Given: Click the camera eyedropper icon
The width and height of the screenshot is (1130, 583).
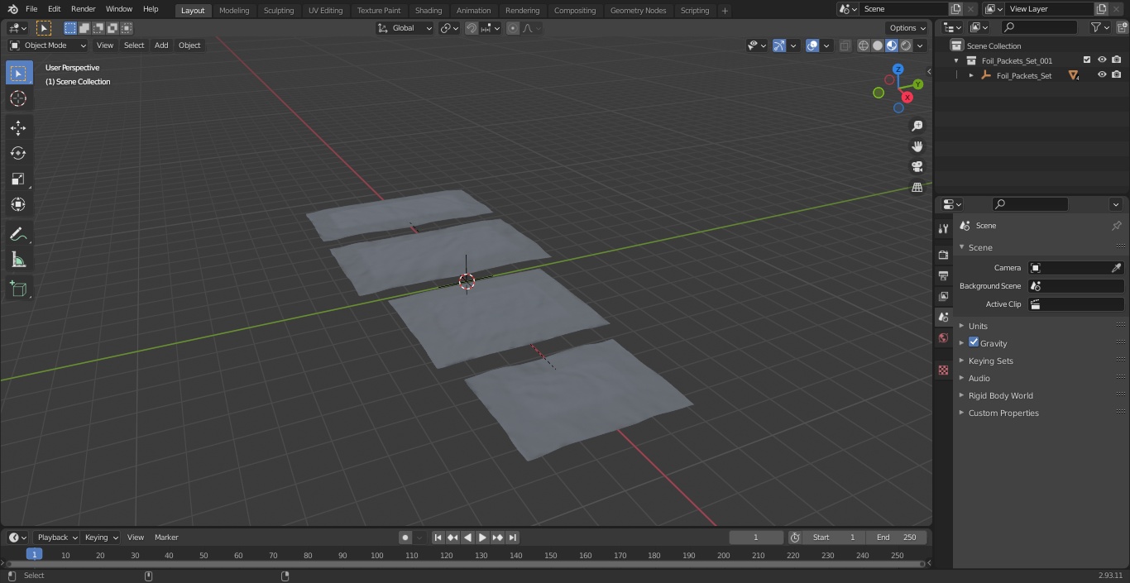Looking at the screenshot, I should point(1116,268).
